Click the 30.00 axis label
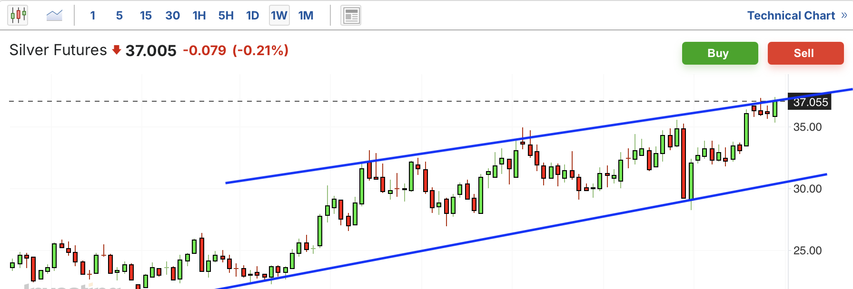The width and height of the screenshot is (853, 289). pyautogui.click(x=807, y=189)
